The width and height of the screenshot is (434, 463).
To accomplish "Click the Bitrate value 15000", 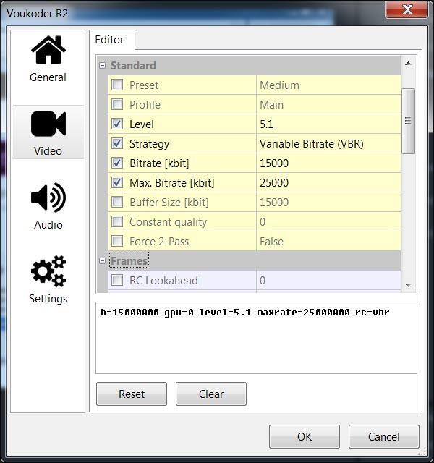I will [x=328, y=163].
